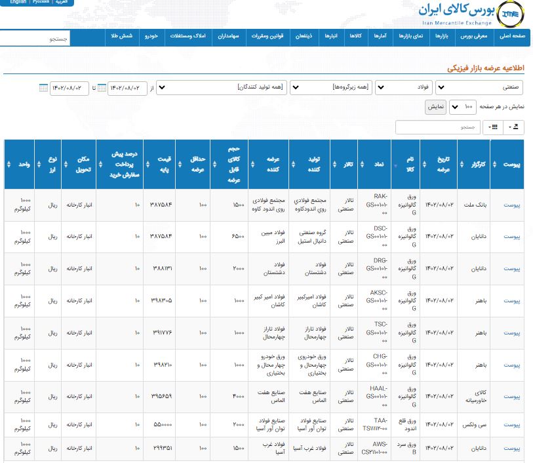
Task: Select supply volume ۶۵۰۰ cell
Action: click(x=229, y=237)
